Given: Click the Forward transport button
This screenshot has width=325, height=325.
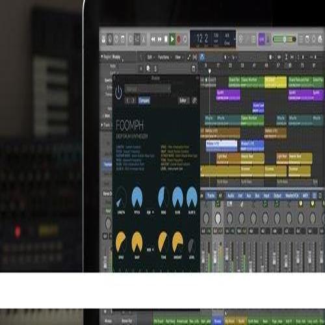Looking at the screenshot, I should pyautogui.click(x=159, y=39).
